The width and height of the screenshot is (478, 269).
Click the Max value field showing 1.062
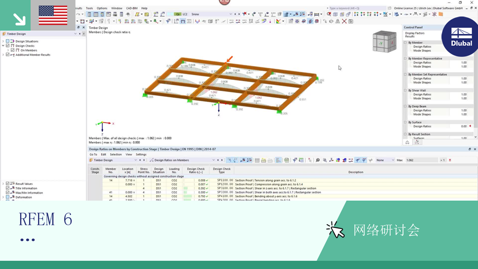[422, 160]
